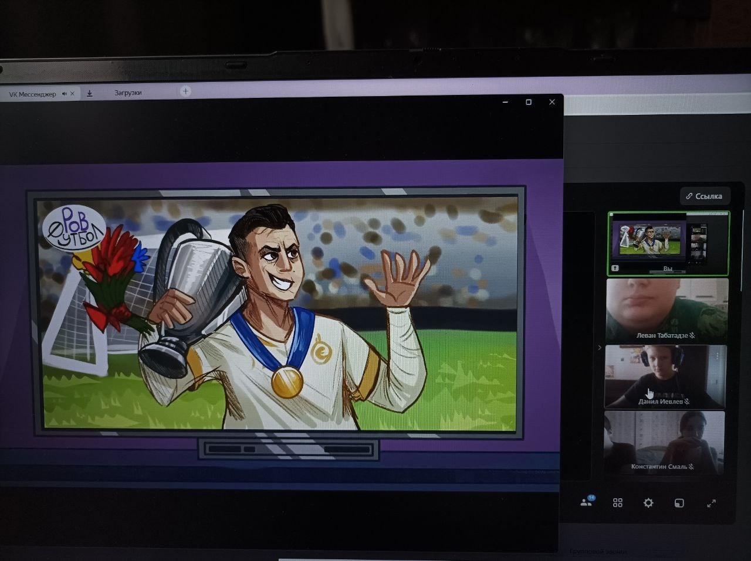Mute the VK Мессенджер tab audio icon
This screenshot has width=751, height=561.
[64, 94]
